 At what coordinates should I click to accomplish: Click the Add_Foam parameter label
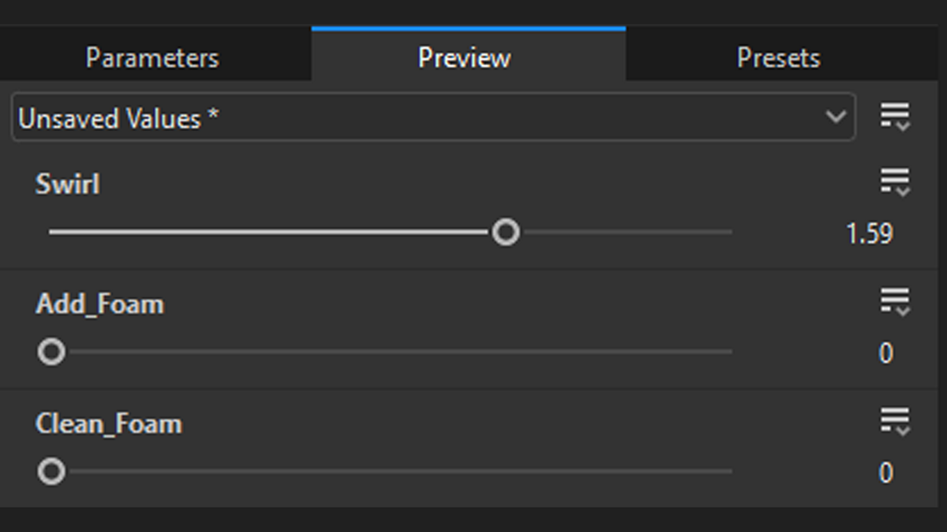[100, 304]
